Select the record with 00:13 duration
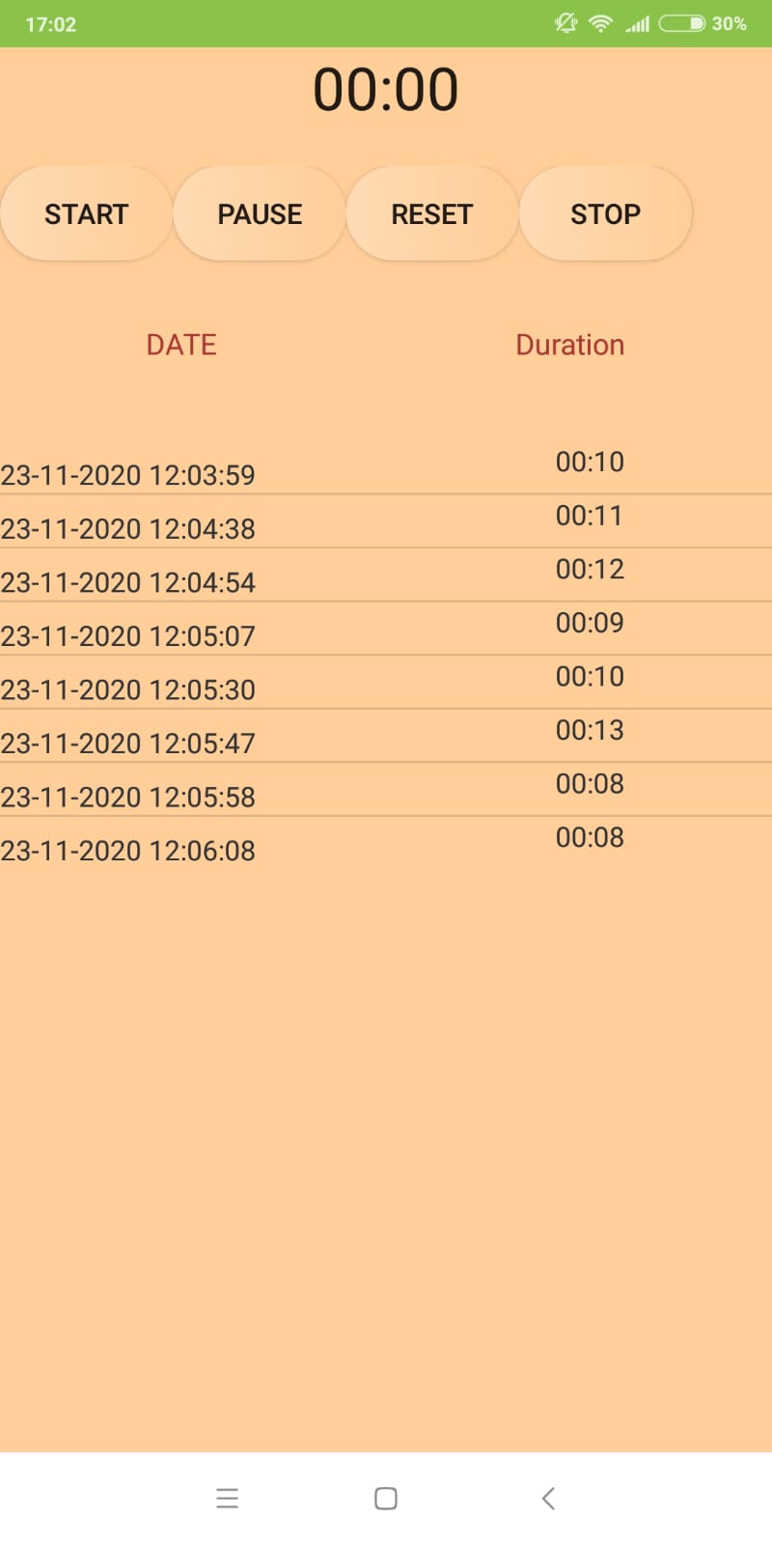 (386, 736)
